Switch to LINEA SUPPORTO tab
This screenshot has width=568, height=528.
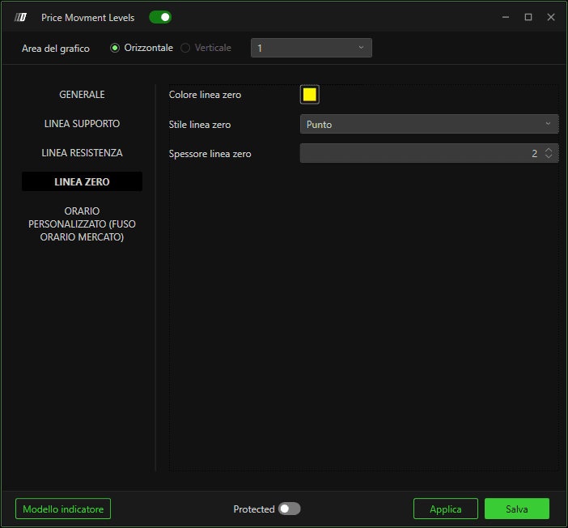tap(82, 124)
